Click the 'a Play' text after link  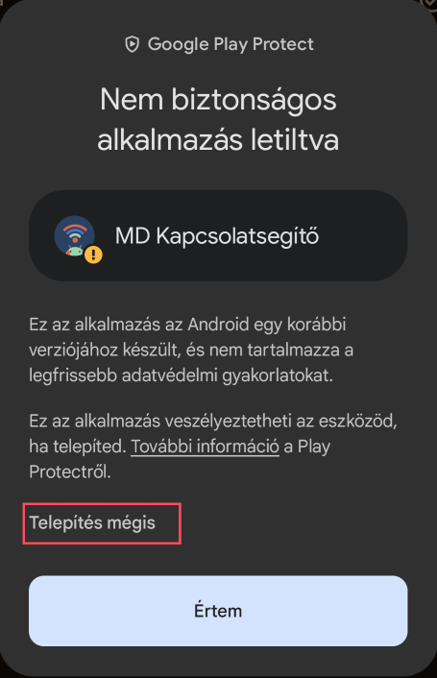click(307, 447)
